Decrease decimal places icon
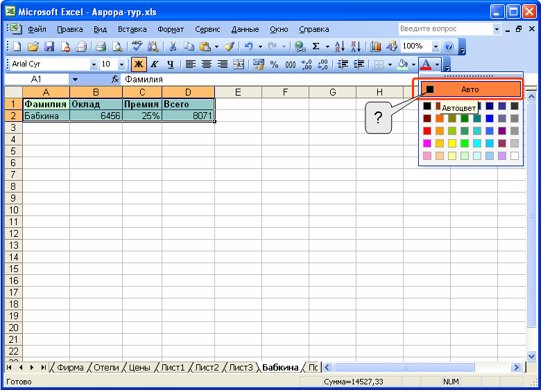This screenshot has height=392, width=543. 322,64
